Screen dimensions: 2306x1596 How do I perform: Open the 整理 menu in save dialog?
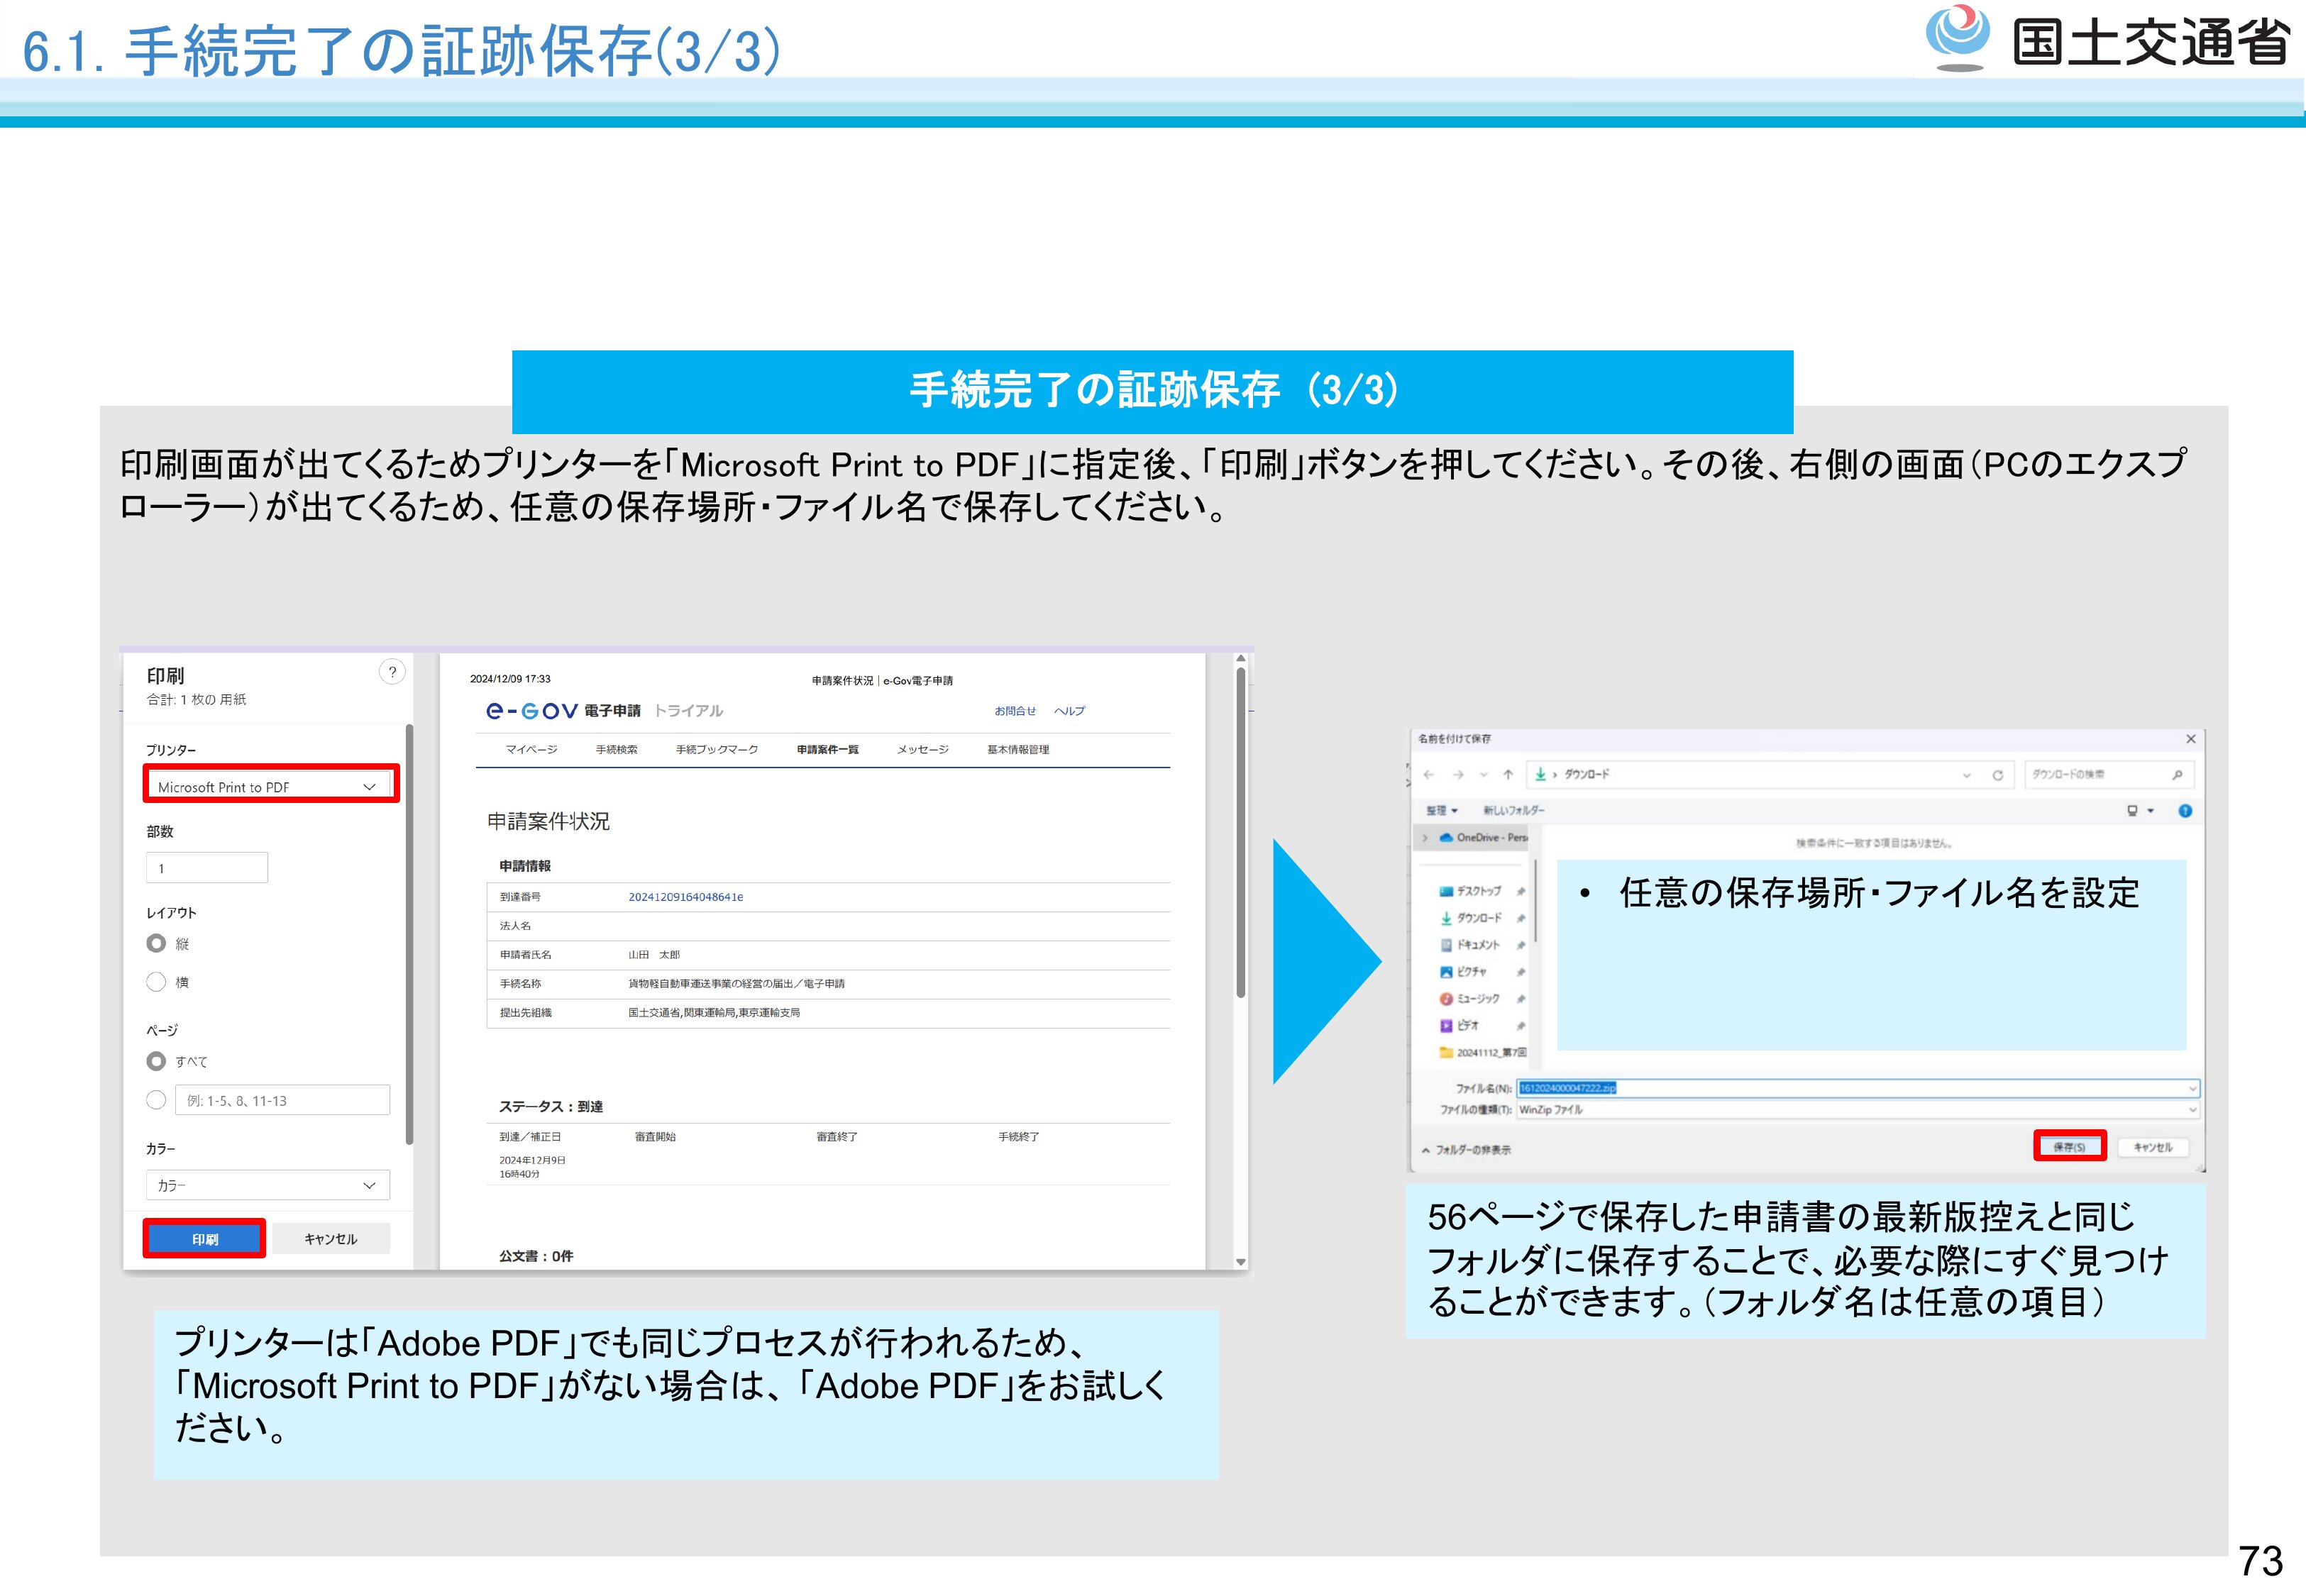pyautogui.click(x=1441, y=811)
